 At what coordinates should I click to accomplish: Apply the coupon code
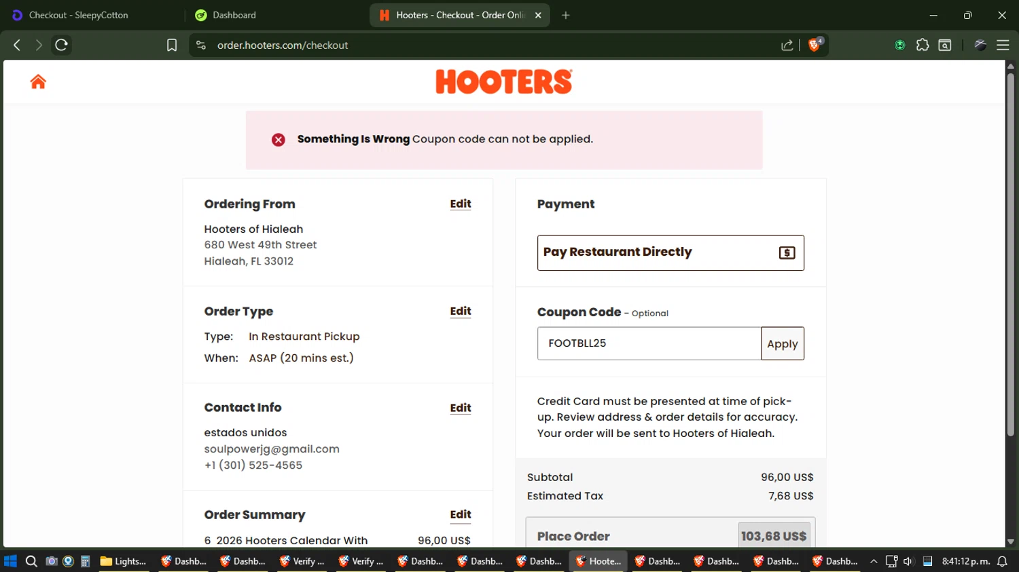pyautogui.click(x=783, y=343)
